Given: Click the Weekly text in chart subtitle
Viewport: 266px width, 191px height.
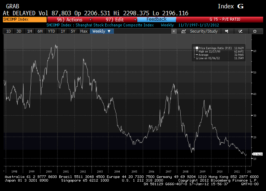Looking at the screenshot, I should tap(167, 25).
